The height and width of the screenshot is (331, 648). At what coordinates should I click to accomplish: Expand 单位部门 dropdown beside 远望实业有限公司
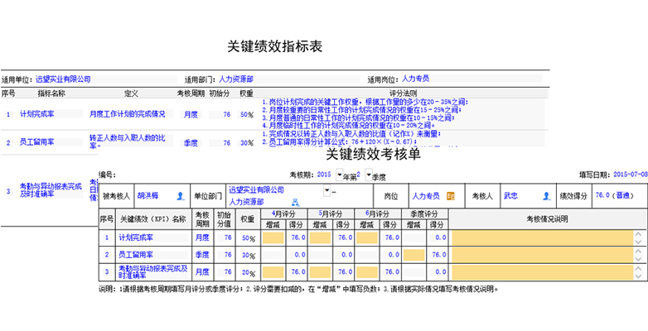click(326, 190)
